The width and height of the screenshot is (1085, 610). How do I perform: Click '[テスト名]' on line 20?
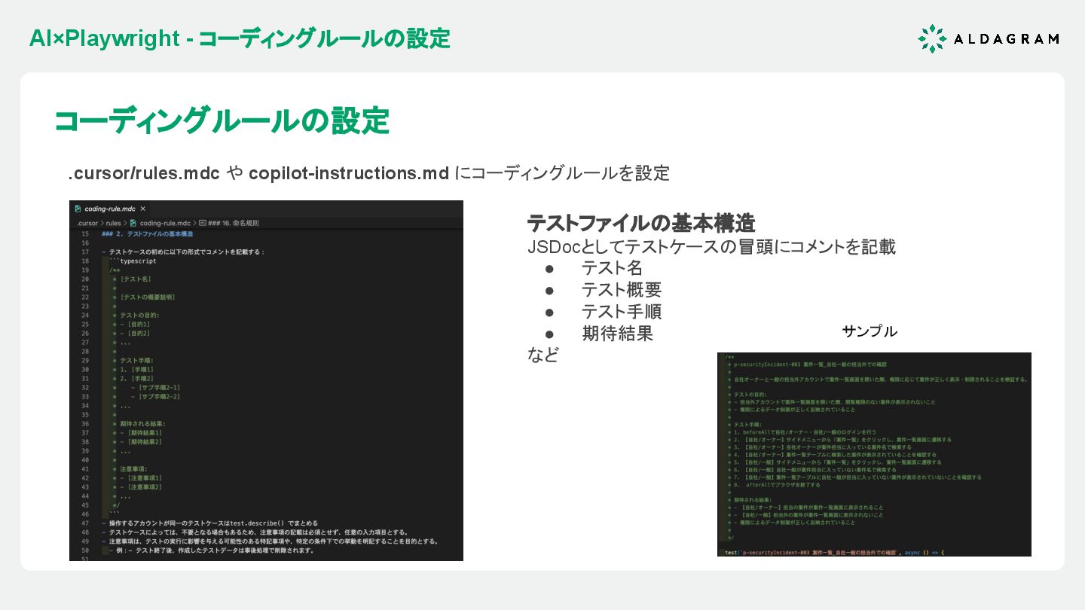coord(136,279)
